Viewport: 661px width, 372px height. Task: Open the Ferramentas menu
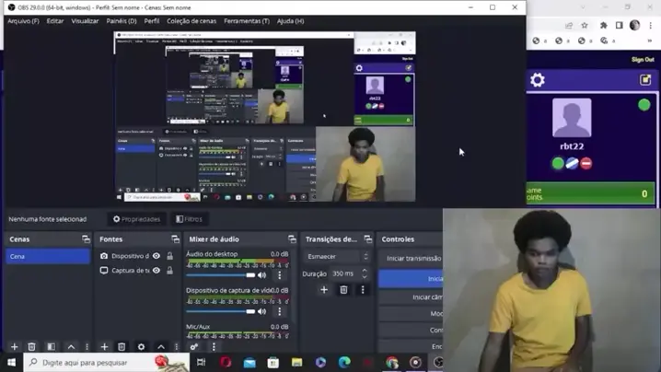coord(246,21)
